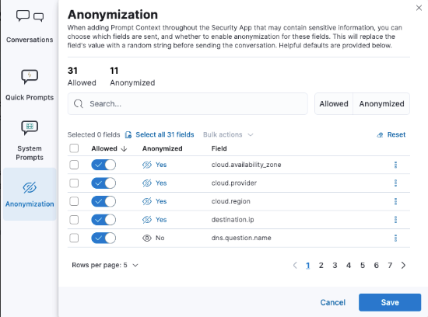Screen dimensions: 428x317
Task: Click the Reset eraser icon
Action: (x=380, y=134)
